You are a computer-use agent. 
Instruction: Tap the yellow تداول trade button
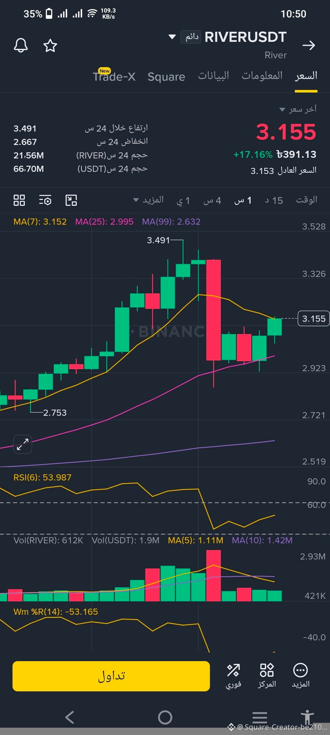click(111, 676)
